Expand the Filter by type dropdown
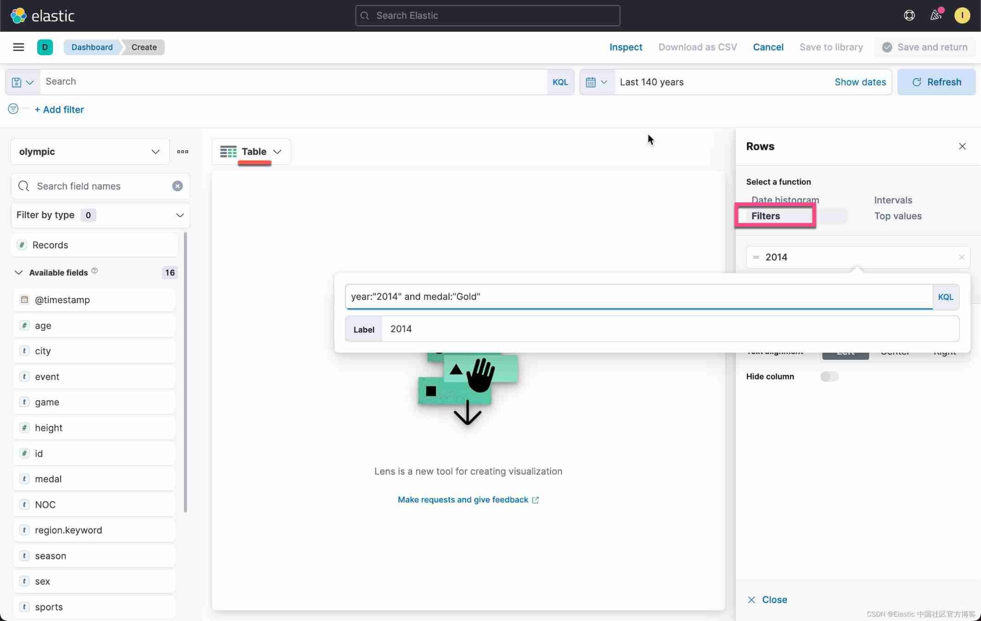Image resolution: width=981 pixels, height=621 pixels. point(100,215)
